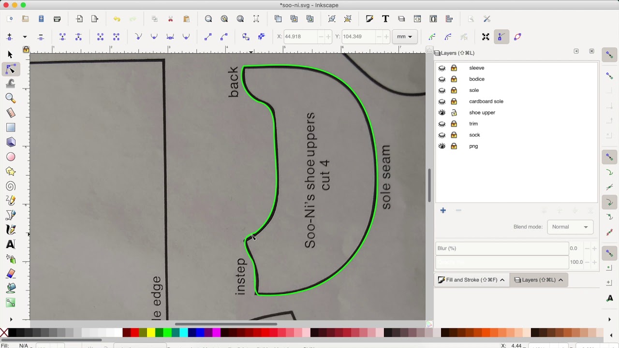Switch to Fill and Stroke tab
The height and width of the screenshot is (348, 619).
pyautogui.click(x=472, y=280)
